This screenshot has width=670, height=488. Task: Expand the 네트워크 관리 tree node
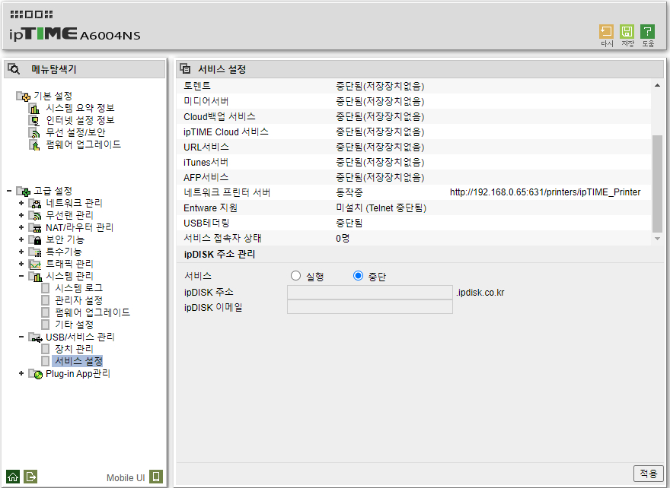(21, 203)
